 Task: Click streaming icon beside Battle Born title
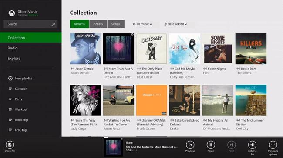click(238, 69)
